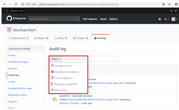Click the rocket icon in version bar
179x110 pixels.
pos(176,11)
